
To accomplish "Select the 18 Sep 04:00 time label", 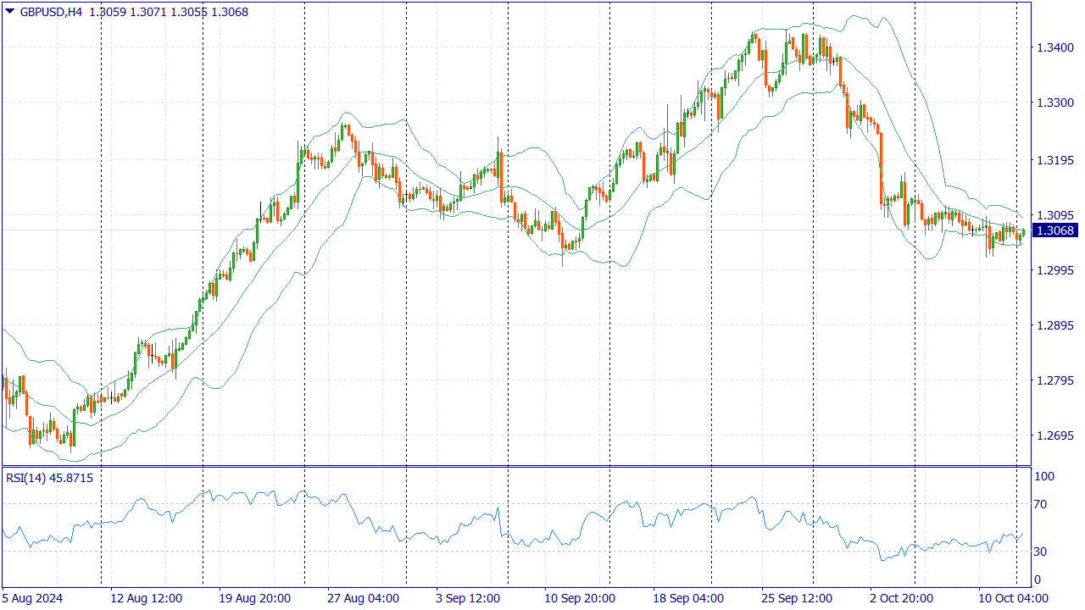I will 688,598.
